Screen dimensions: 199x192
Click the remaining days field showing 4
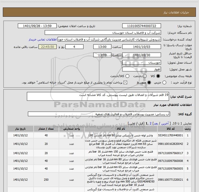pos(74,47)
